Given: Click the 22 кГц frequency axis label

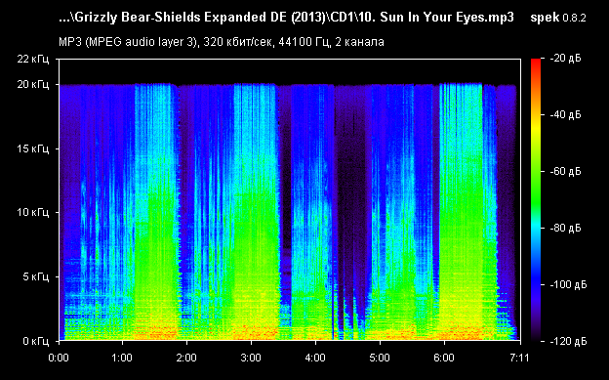Looking at the screenshot, I should (33, 60).
